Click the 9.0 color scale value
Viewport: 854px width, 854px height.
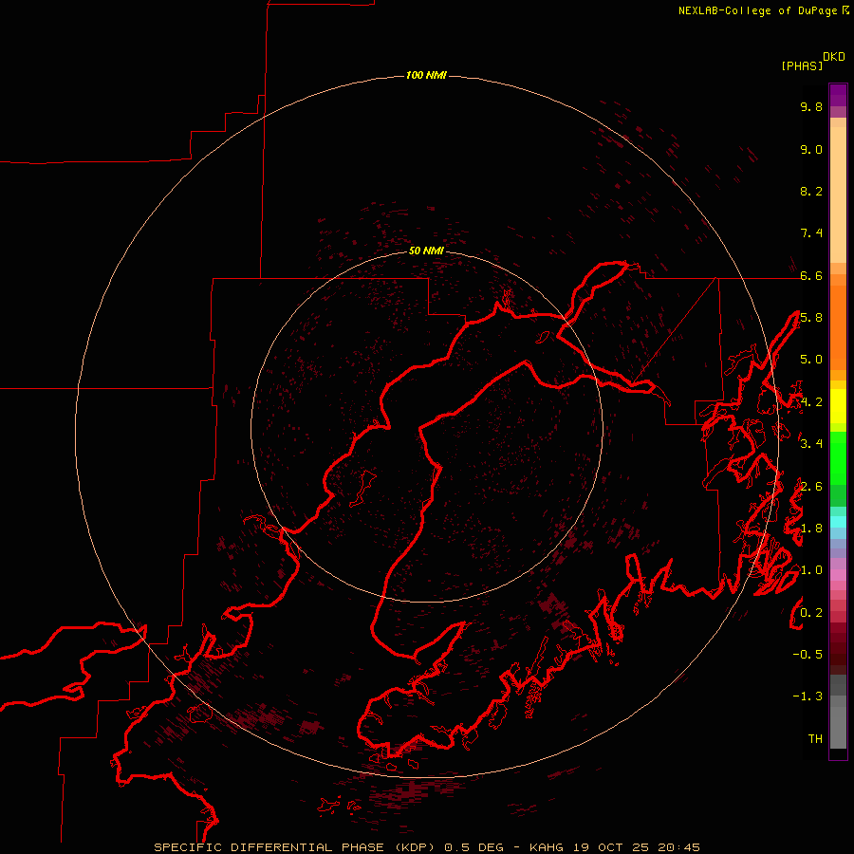(x=811, y=149)
